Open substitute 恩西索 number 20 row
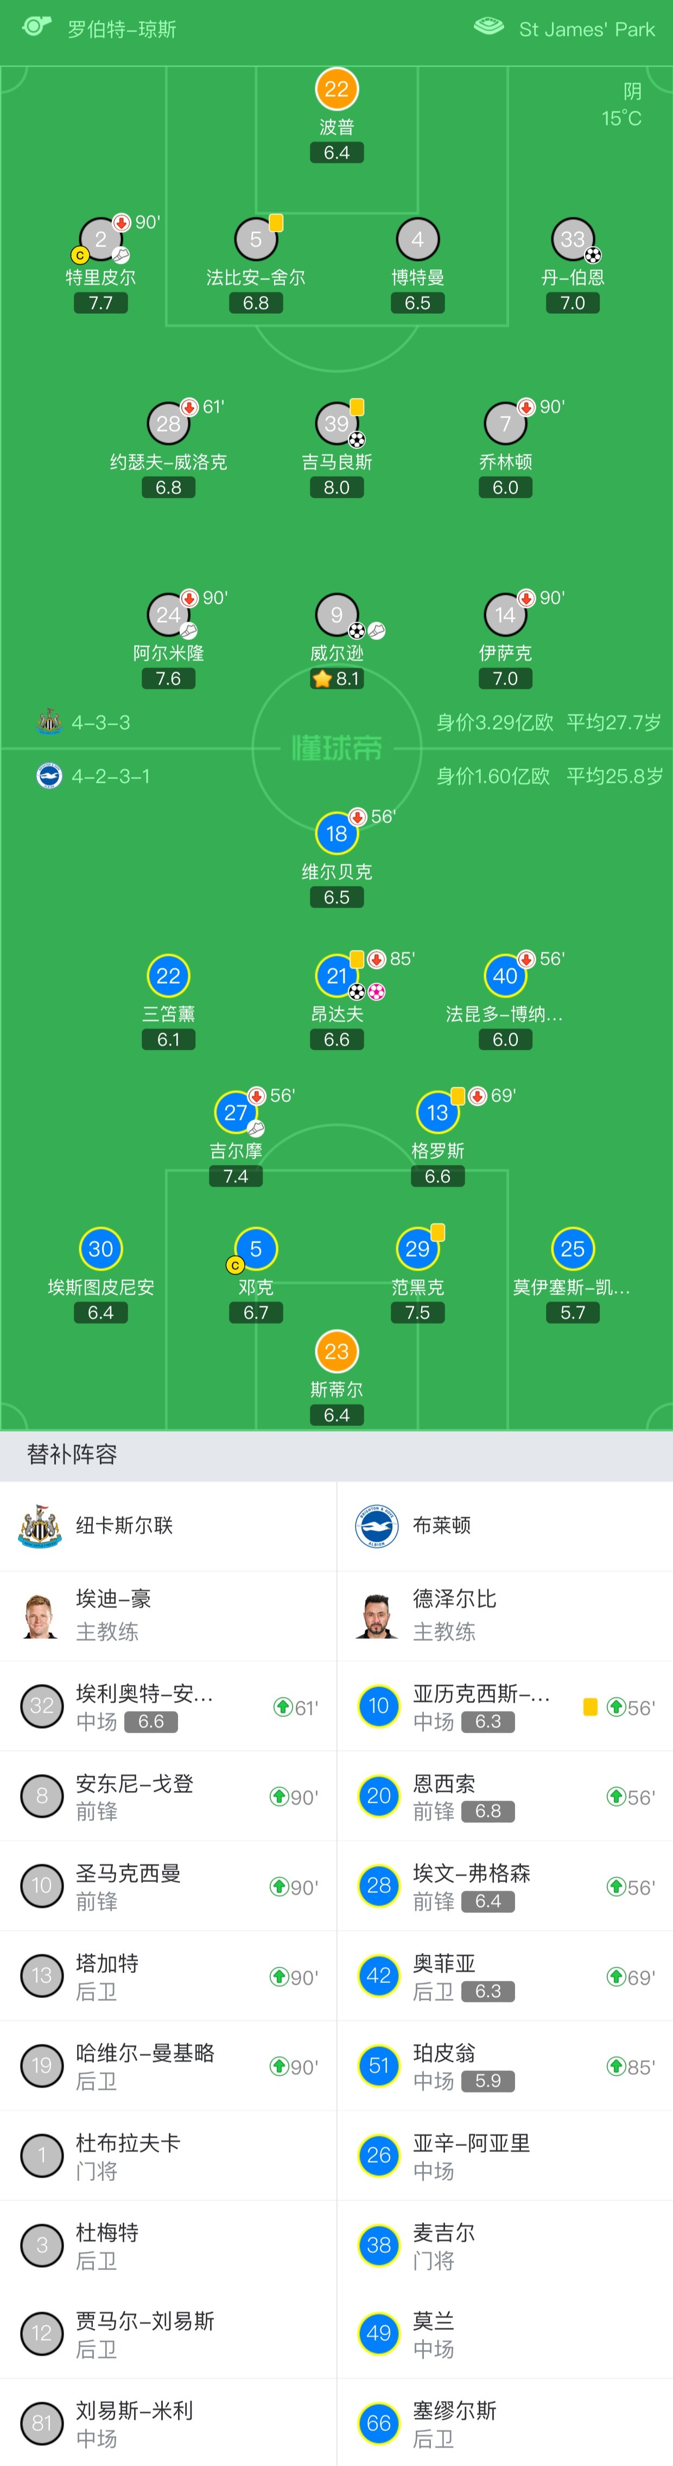This screenshot has height=2466, width=673. (505, 1797)
